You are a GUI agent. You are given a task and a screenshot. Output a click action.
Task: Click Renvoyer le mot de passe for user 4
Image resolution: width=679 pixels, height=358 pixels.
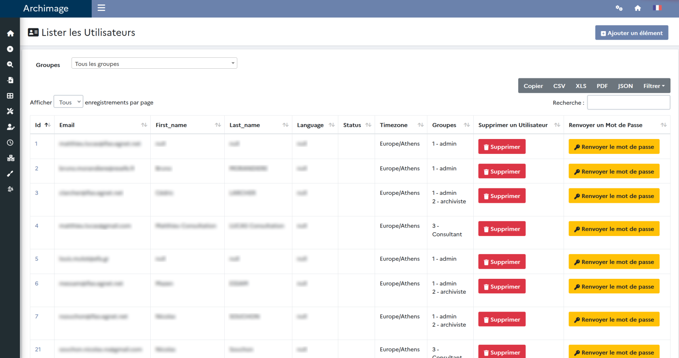pyautogui.click(x=614, y=229)
